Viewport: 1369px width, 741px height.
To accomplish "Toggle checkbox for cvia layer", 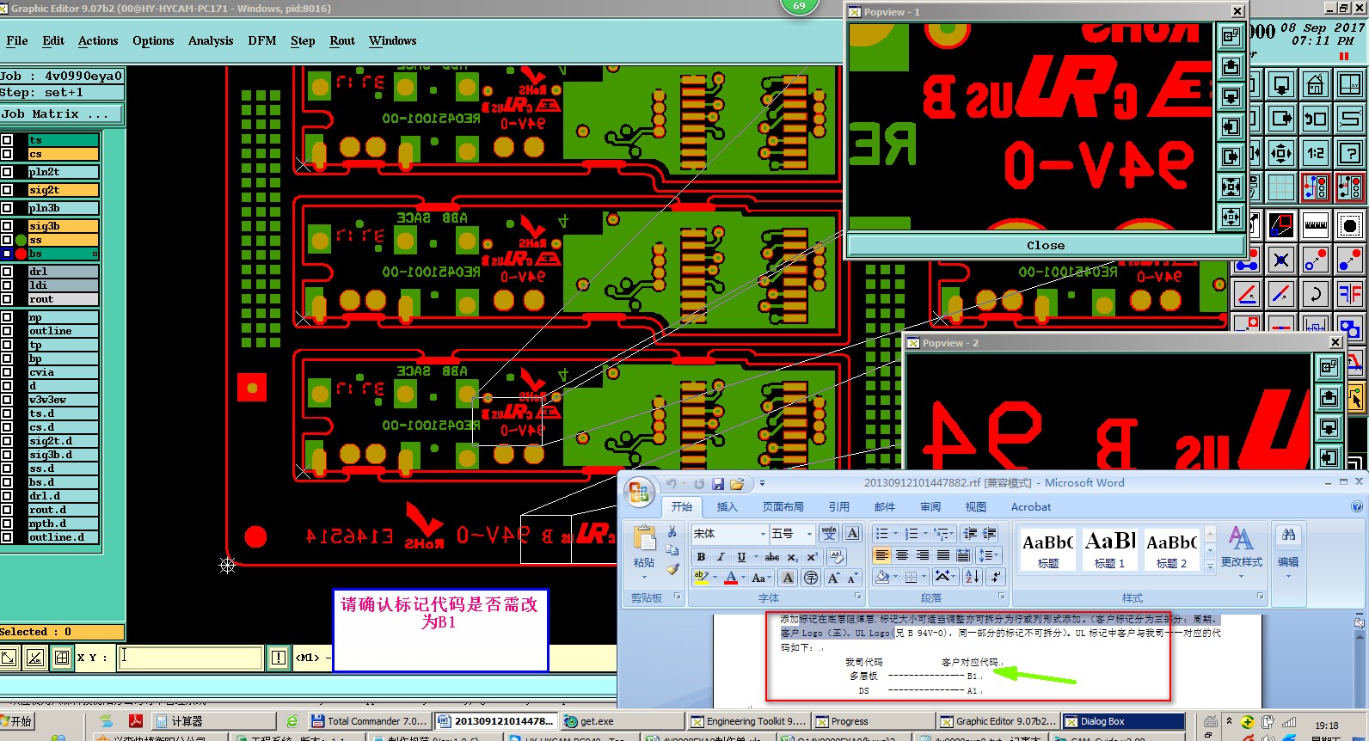I will [x=7, y=372].
